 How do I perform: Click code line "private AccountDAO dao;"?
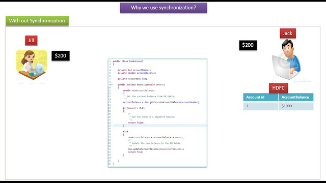tap(132, 79)
